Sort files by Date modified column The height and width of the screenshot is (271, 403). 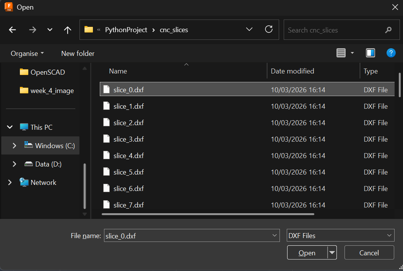(292, 71)
